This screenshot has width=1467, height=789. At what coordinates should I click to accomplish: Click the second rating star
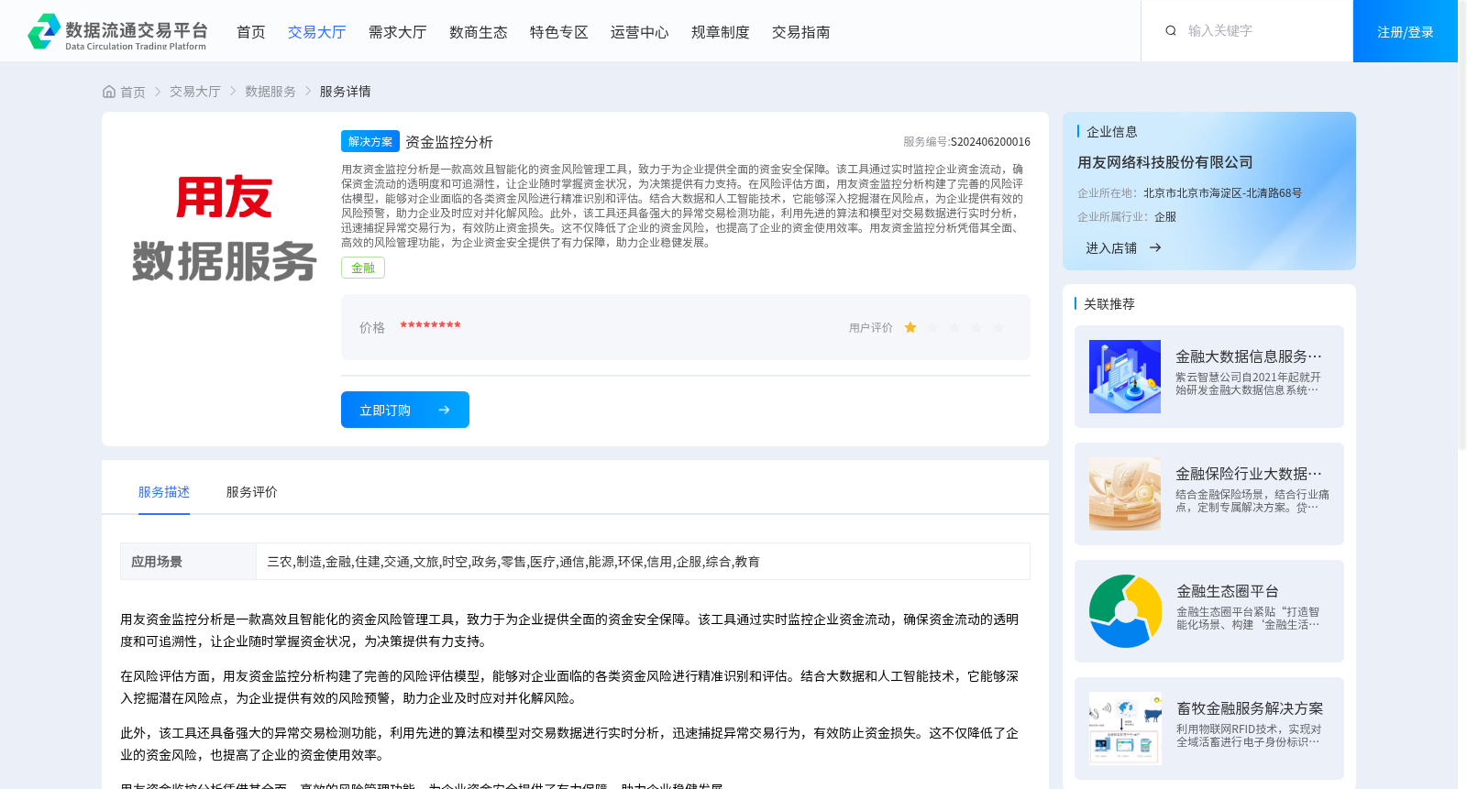pyautogui.click(x=932, y=328)
